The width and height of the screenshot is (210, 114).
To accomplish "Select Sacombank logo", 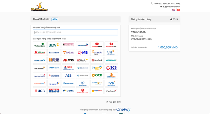I will pyautogui.click(x=54, y=53).
